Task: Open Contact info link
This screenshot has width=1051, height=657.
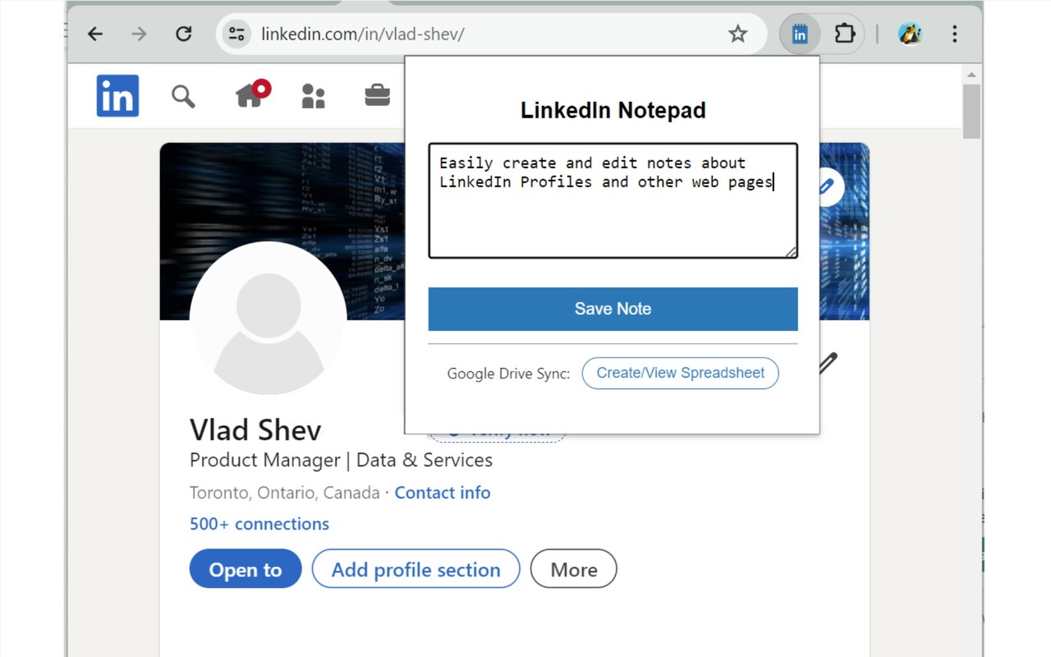Action: (x=442, y=493)
